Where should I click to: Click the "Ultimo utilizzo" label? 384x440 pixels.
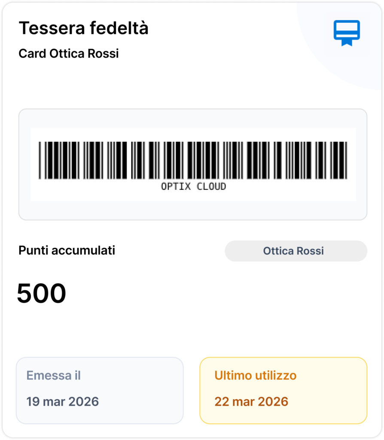(256, 376)
